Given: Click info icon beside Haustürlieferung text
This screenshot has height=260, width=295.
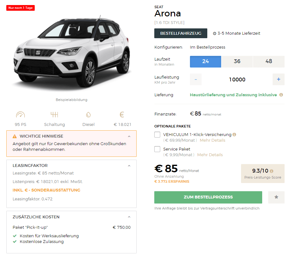Looking at the screenshot, I should [281, 95].
